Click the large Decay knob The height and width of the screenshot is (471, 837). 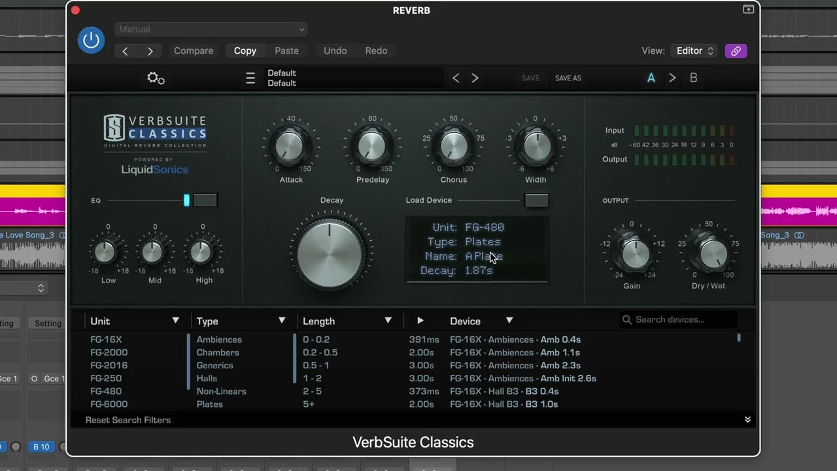pyautogui.click(x=330, y=255)
